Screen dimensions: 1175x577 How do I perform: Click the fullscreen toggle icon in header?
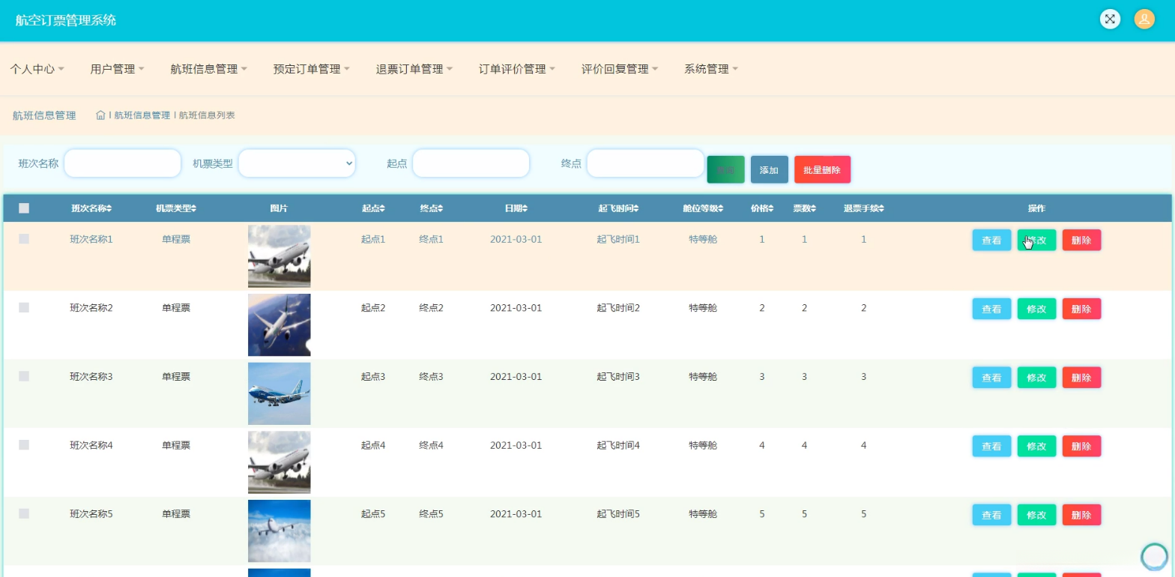click(x=1110, y=19)
